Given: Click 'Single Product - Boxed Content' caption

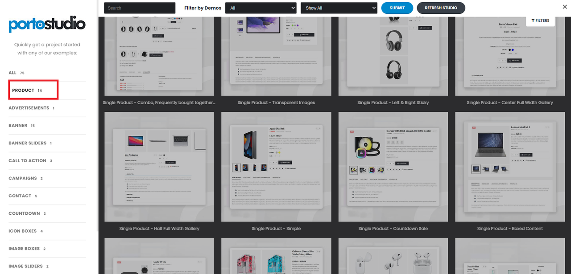Looking at the screenshot, I should (x=510, y=229).
